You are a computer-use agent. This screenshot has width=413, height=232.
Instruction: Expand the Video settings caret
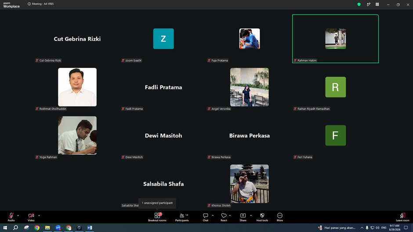(x=39, y=215)
